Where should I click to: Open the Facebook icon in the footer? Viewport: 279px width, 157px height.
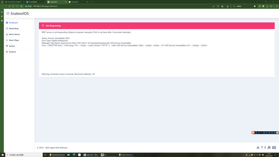[265, 147]
